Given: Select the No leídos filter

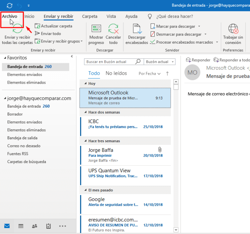Looking at the screenshot, I should tap(116, 73).
